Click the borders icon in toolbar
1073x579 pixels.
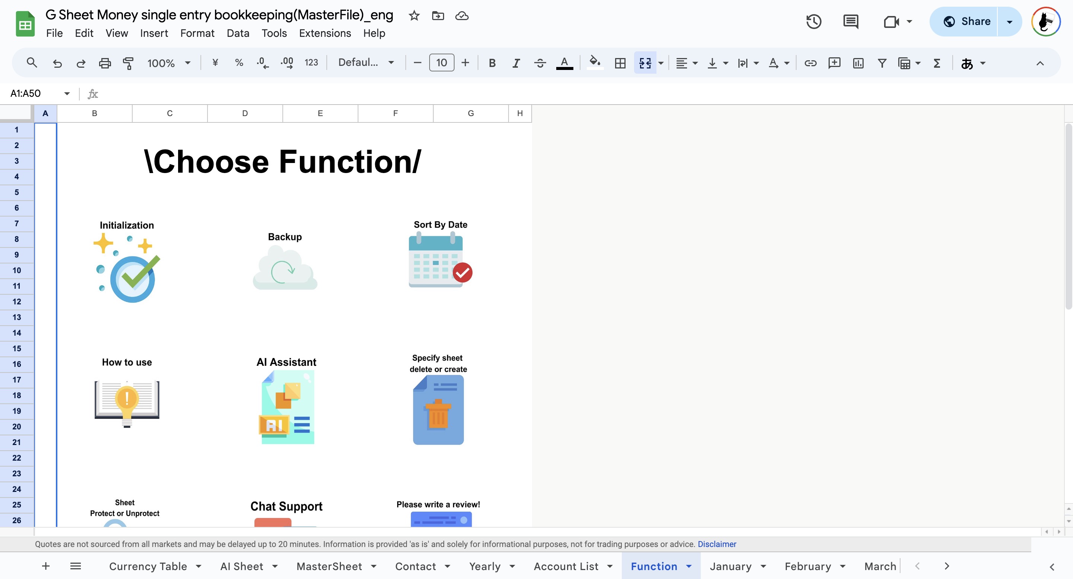[x=620, y=63]
